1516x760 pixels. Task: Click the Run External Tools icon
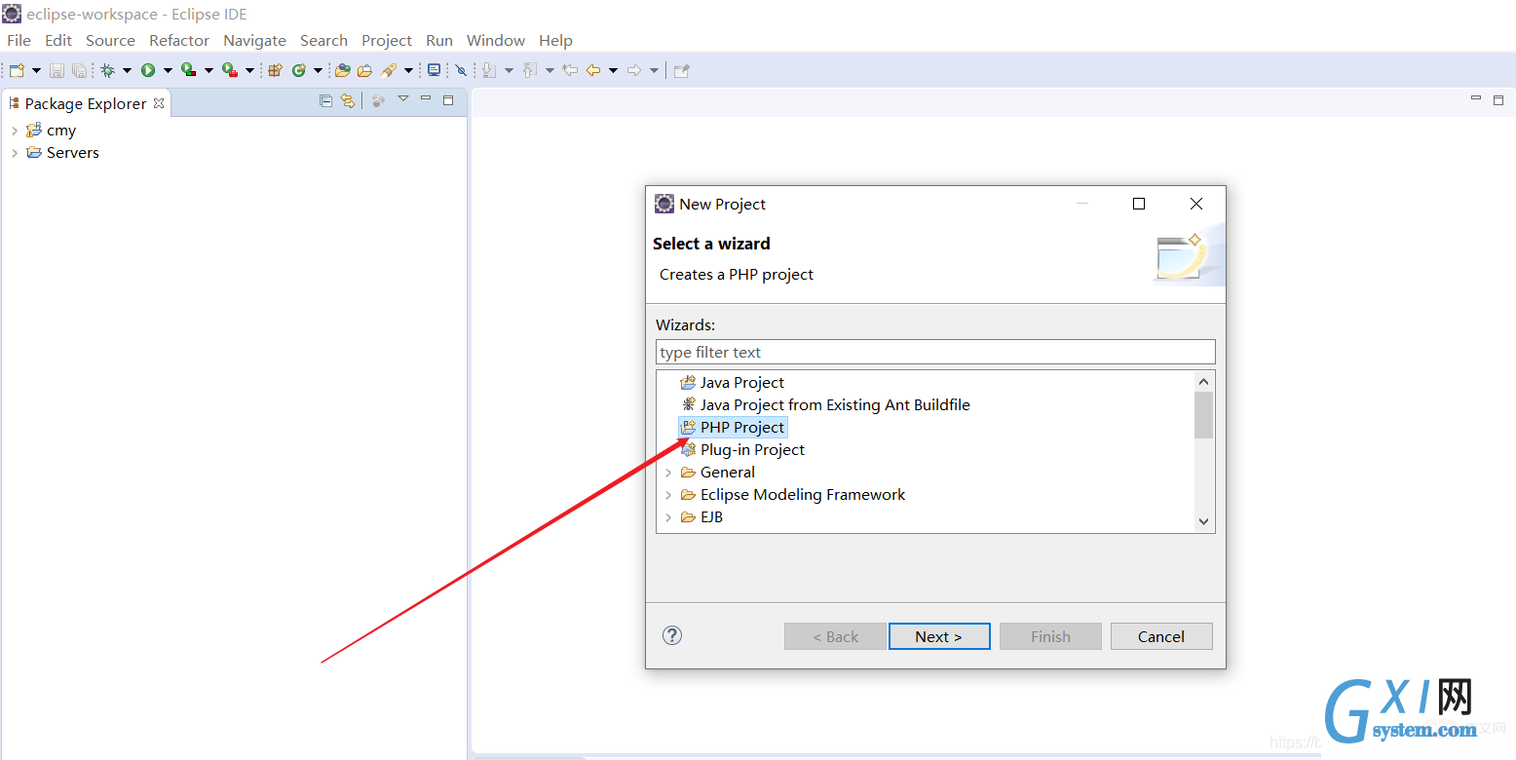[230, 70]
